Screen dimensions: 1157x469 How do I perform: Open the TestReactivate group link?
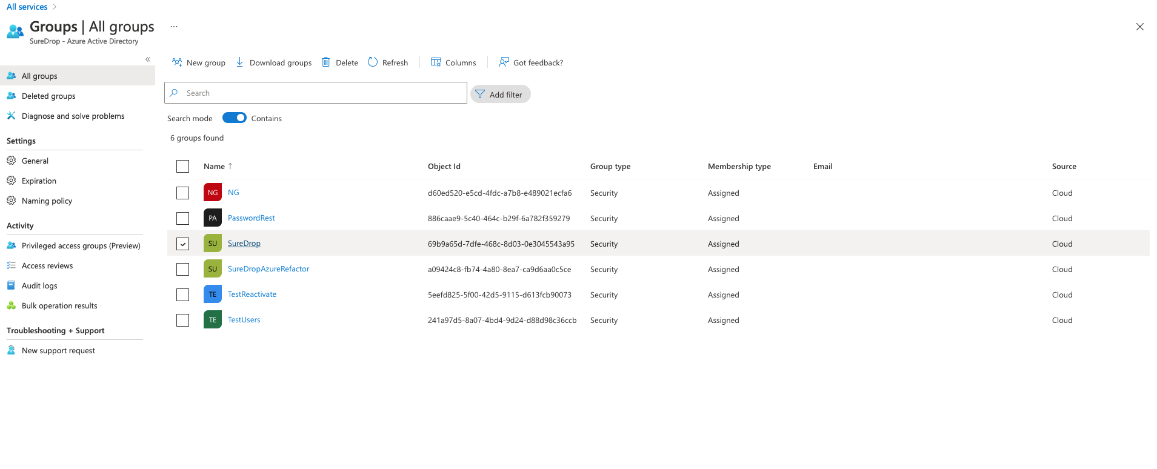252,294
